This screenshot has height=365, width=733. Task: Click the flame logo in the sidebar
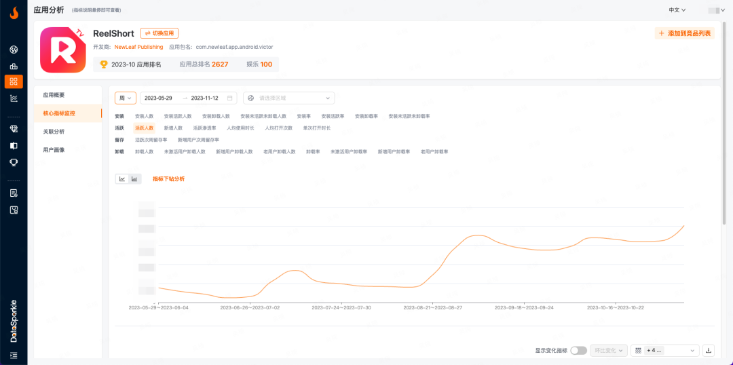point(14,13)
